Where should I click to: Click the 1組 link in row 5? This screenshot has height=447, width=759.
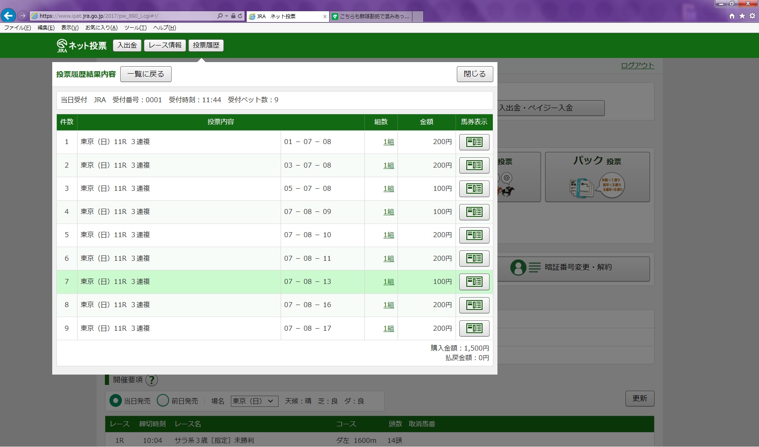click(388, 235)
